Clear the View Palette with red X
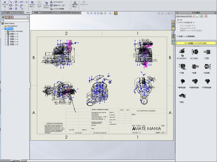Image resolution: width=217 pixels, height=162 pixels. (206, 16)
